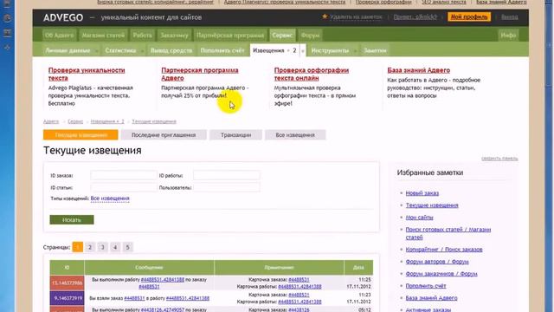Open 'Мои сайты' favorite note link

[419, 218]
